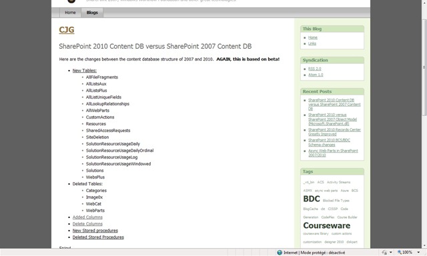This screenshot has width=427, height=256.
Task: Open recent post SharePoint 2010 Records Center Greatly Improved
Action: (334, 132)
